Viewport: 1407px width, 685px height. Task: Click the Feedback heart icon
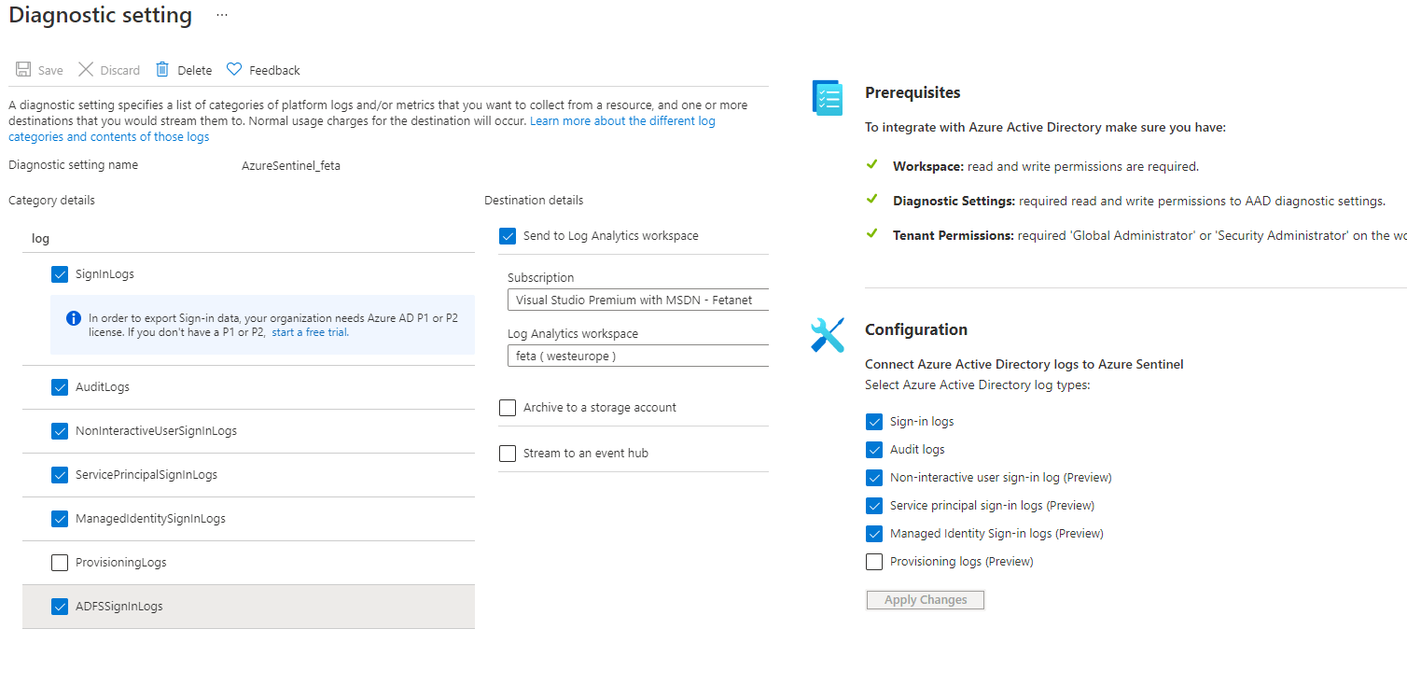point(234,70)
